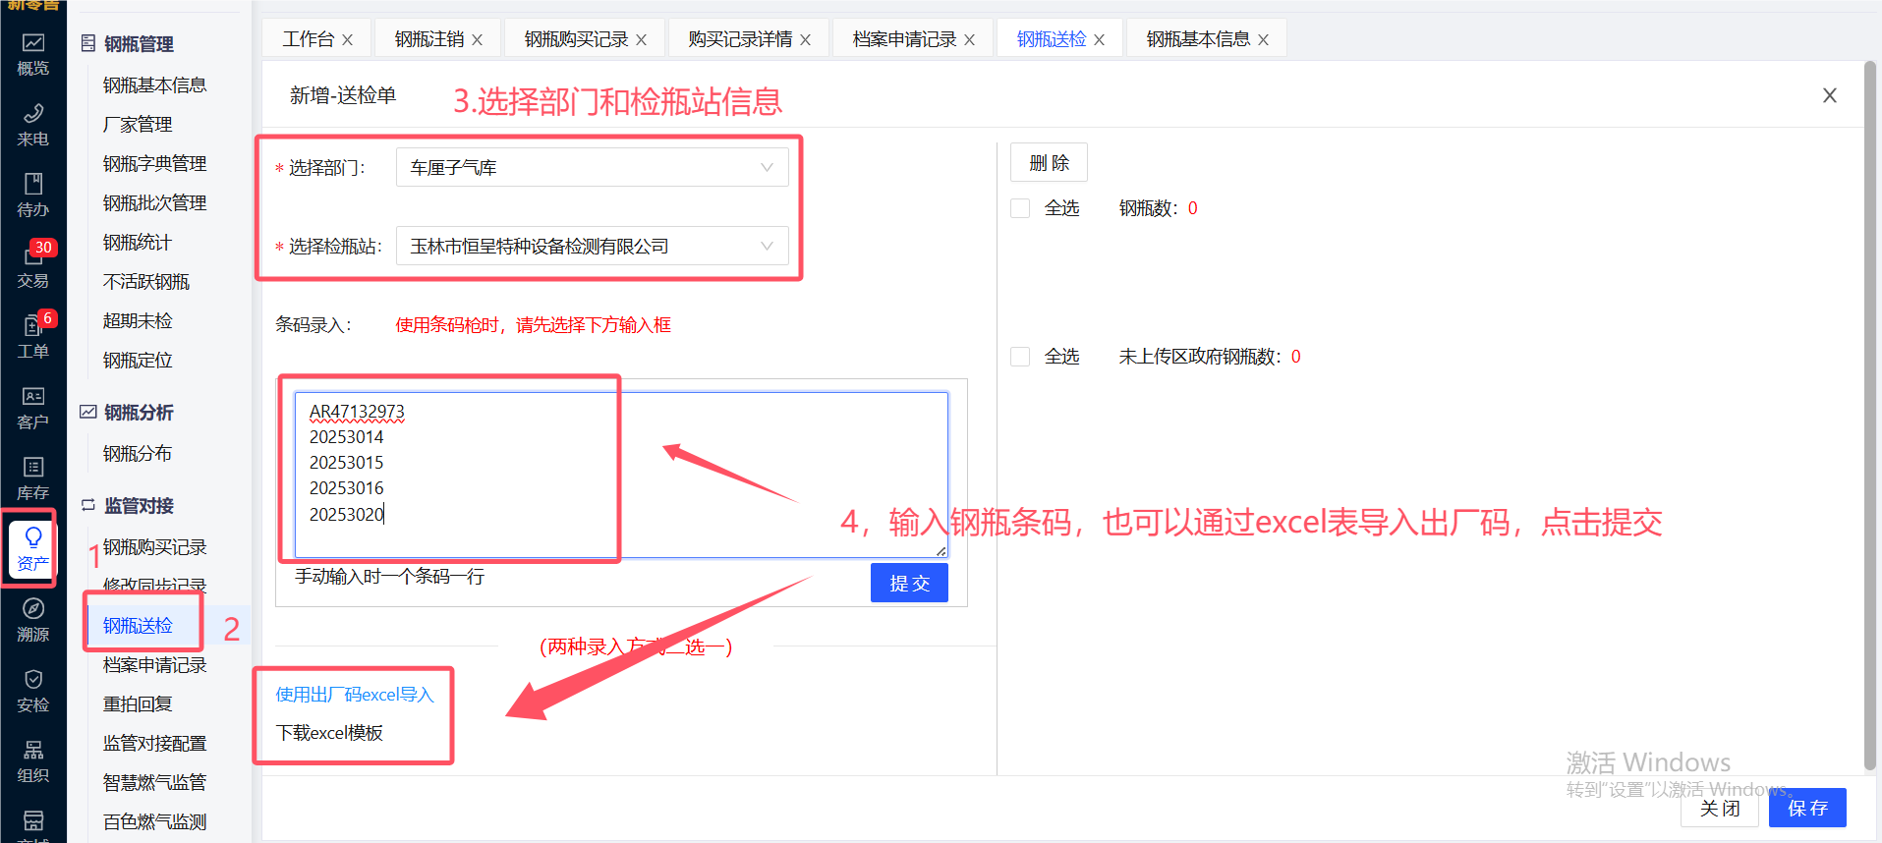
Task: Open the 工单 work order icon
Action: [32, 337]
